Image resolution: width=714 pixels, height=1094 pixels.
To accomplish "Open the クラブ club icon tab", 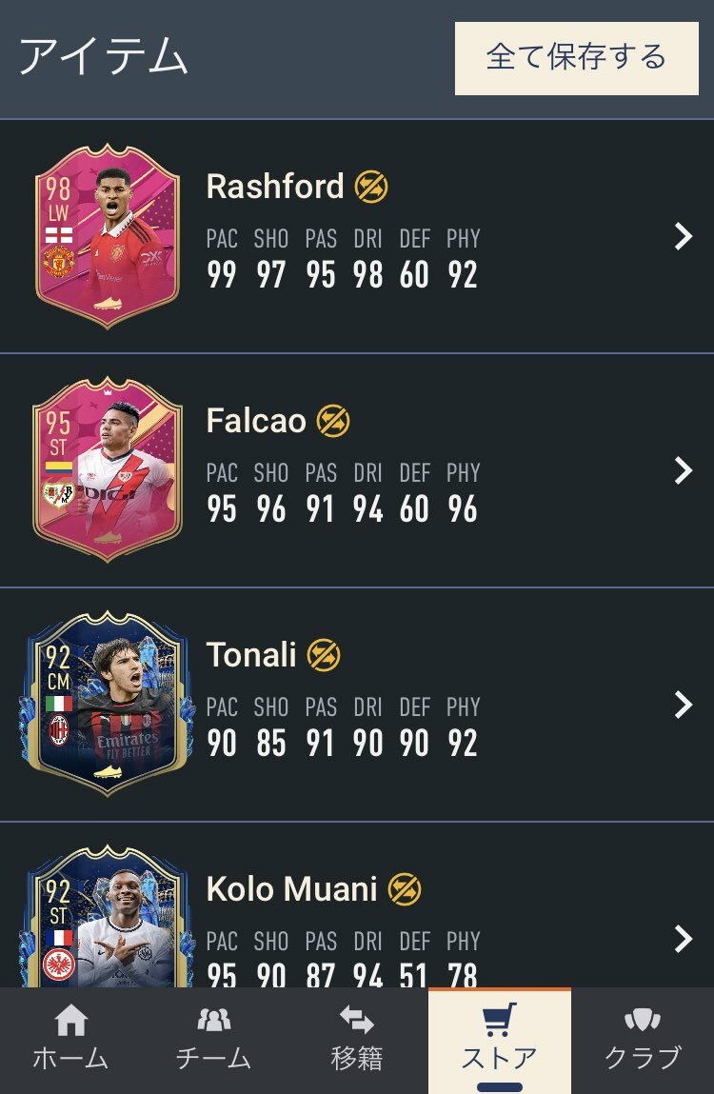I will point(642,1020).
